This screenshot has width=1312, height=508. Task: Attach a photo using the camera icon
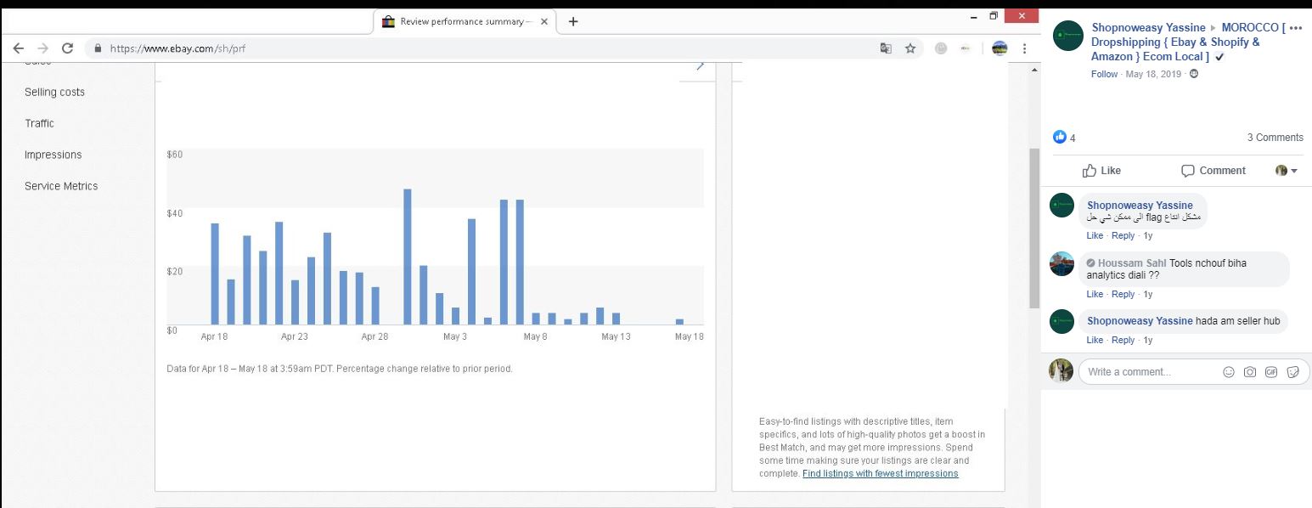(x=1249, y=372)
